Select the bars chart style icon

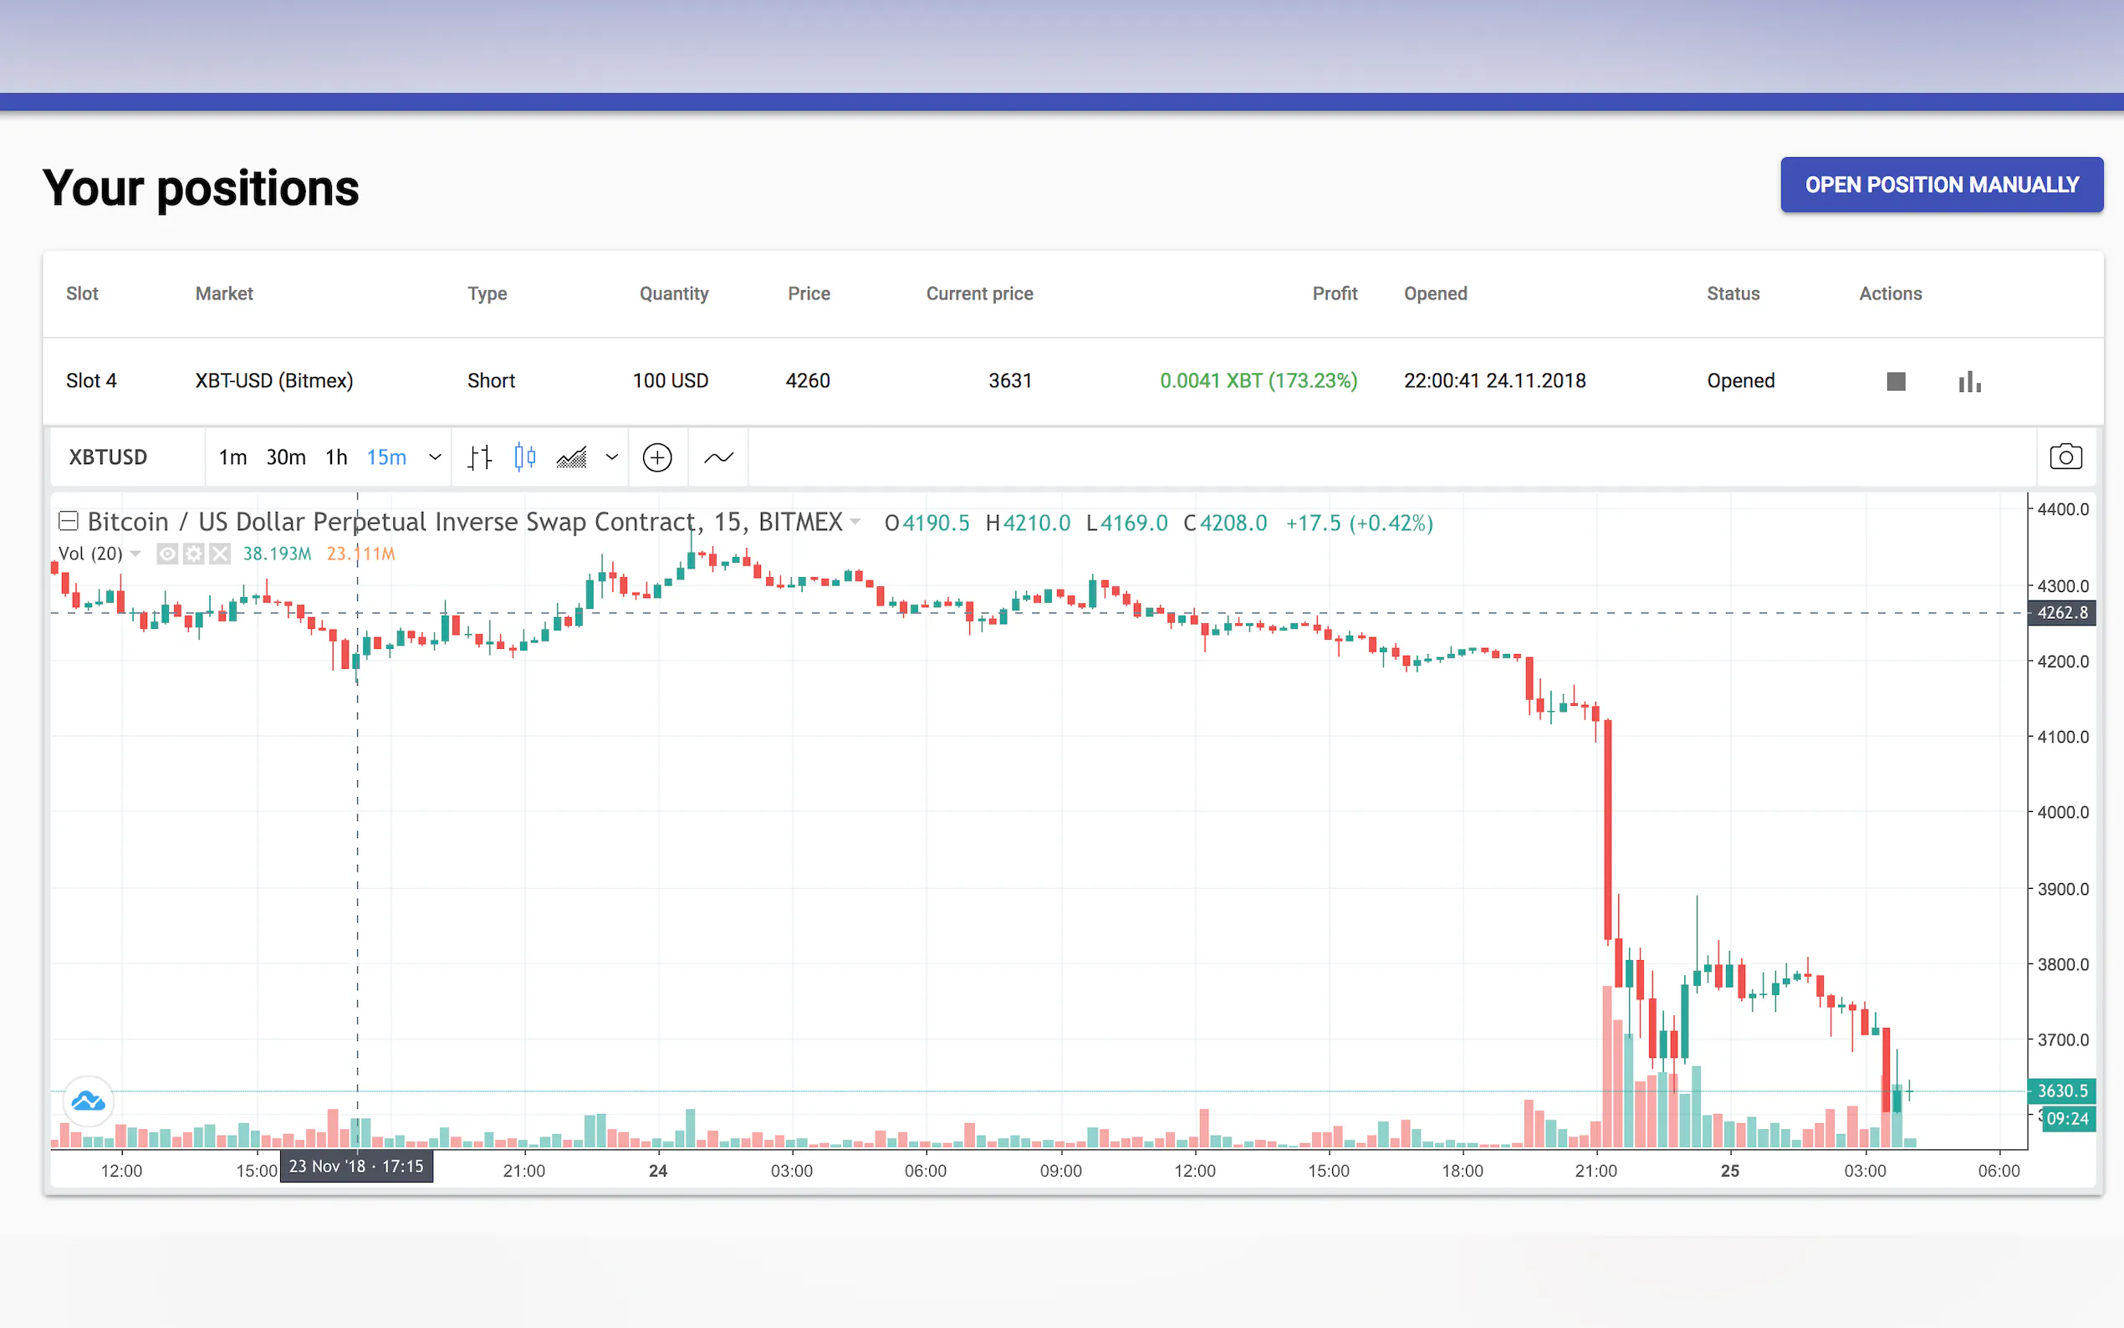[x=479, y=457]
